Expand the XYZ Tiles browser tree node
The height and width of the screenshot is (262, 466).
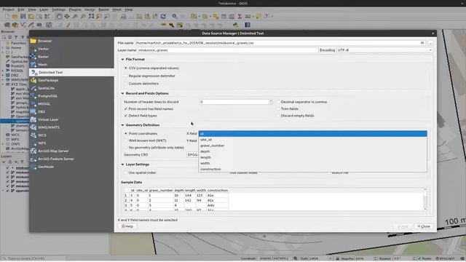tap(3, 84)
